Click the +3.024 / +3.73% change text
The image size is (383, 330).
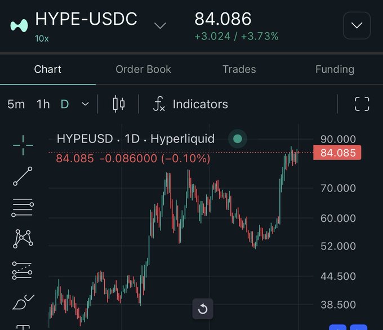(237, 37)
